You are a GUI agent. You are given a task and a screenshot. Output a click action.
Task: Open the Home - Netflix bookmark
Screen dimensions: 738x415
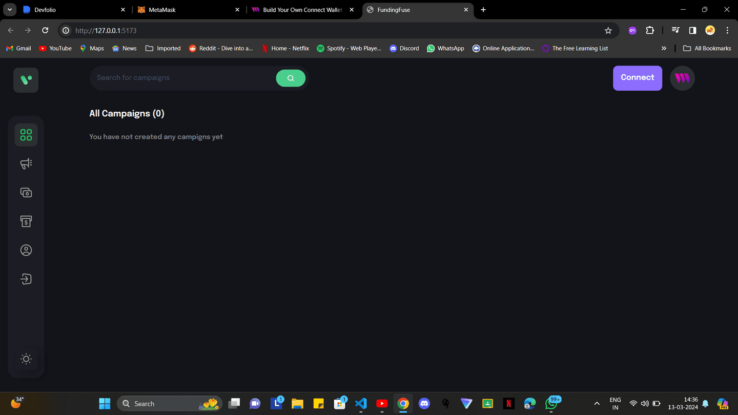(x=285, y=48)
